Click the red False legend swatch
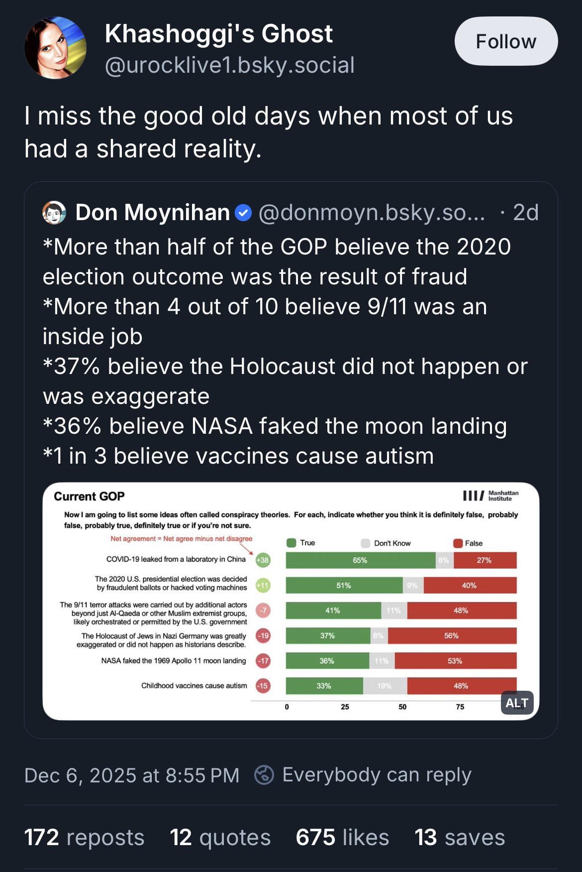Viewport: 582px width, 872px height. point(458,543)
